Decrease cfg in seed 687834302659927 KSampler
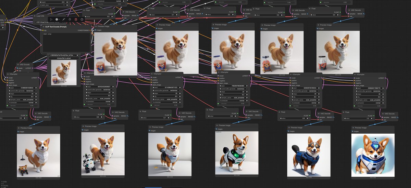Image resolution: width=411 pixels, height=188 pixels. click(x=86, y=96)
